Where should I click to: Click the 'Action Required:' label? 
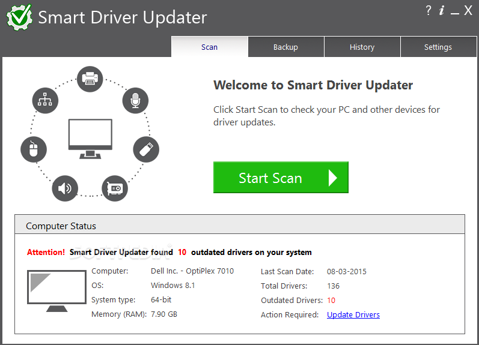pos(290,314)
